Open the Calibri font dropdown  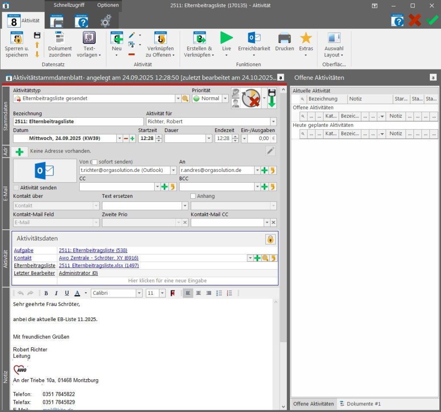click(x=139, y=293)
